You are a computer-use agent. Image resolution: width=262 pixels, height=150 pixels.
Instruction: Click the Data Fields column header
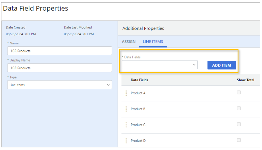139,80
